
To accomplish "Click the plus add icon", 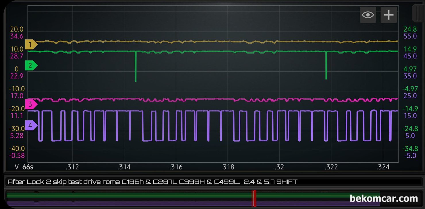I will [x=389, y=15].
